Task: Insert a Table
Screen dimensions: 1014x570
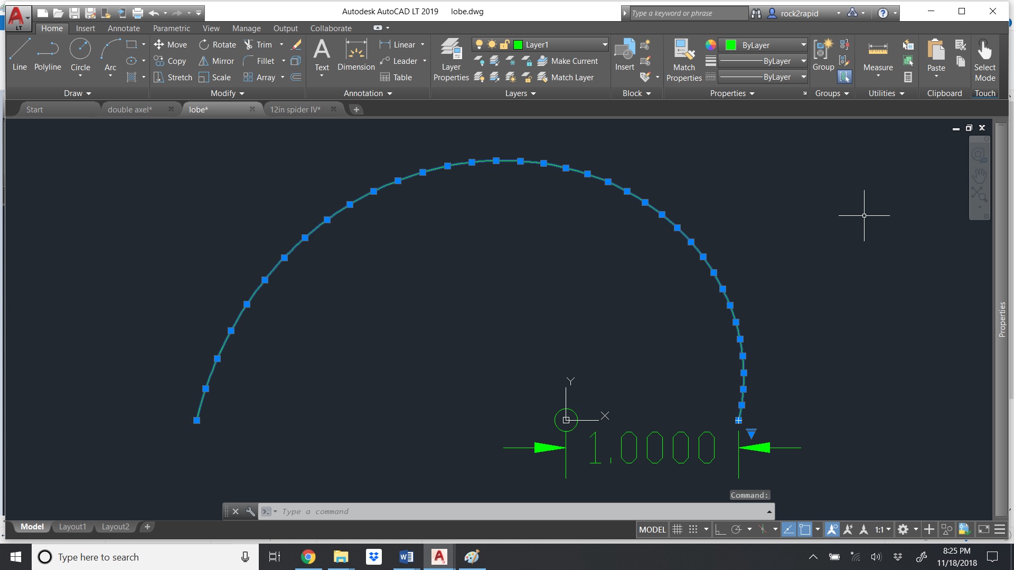Action: pyautogui.click(x=396, y=78)
